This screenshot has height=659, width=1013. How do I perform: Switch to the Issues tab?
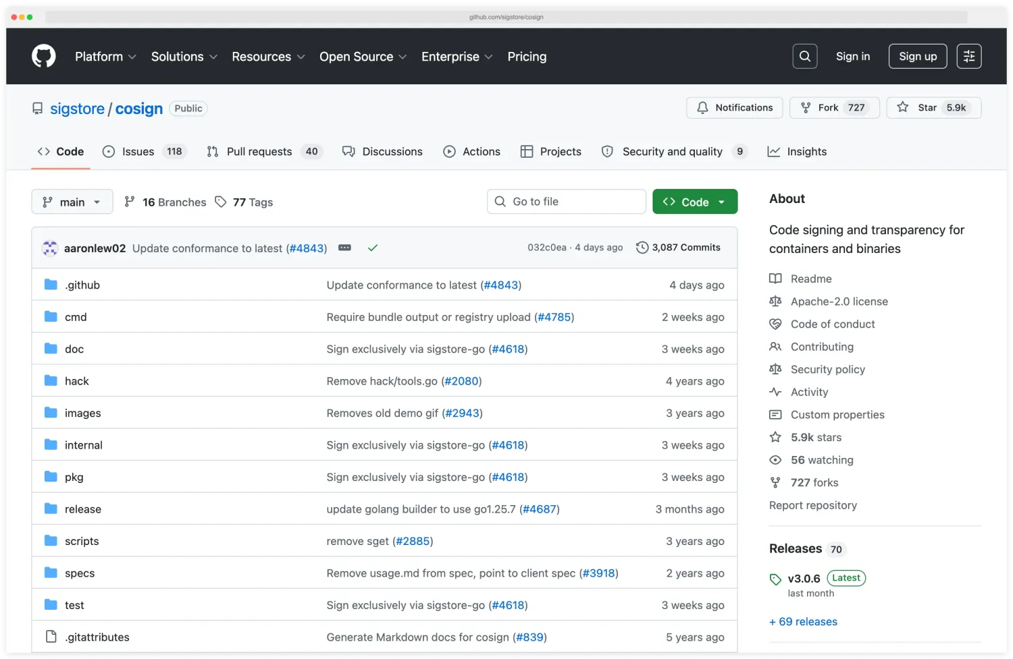(144, 152)
